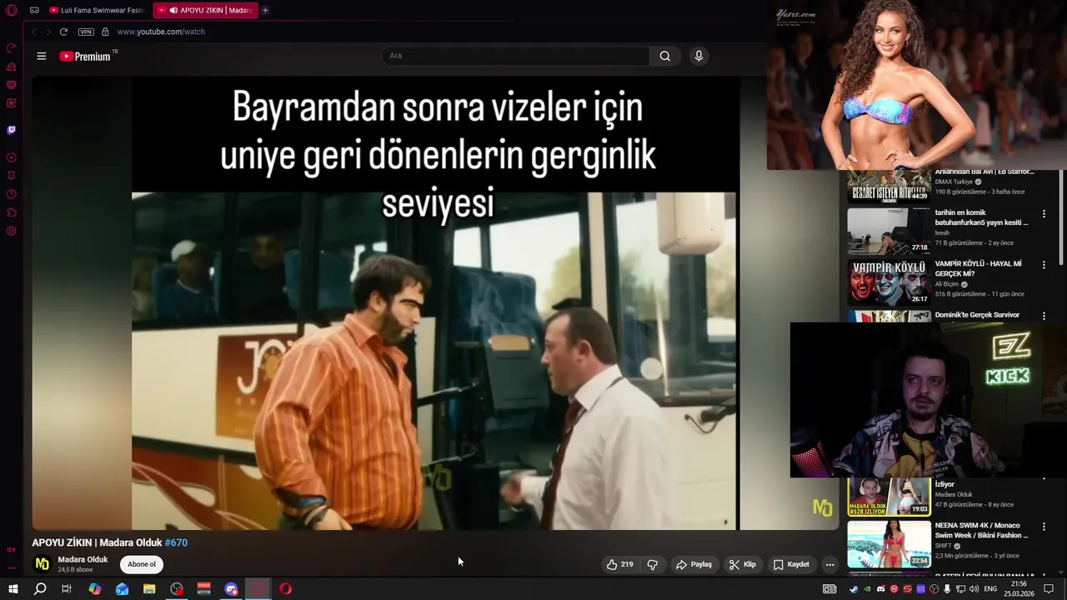Click inside the main video player
Viewport: 1067px width, 600px height.
point(435,303)
